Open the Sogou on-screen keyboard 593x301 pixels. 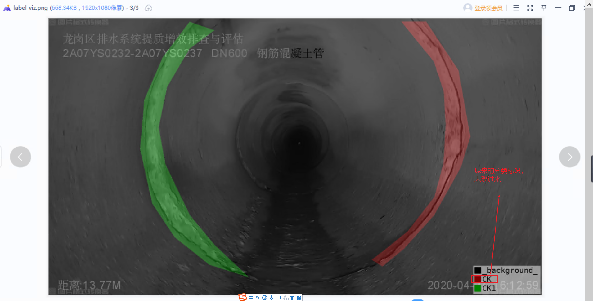tap(278, 297)
